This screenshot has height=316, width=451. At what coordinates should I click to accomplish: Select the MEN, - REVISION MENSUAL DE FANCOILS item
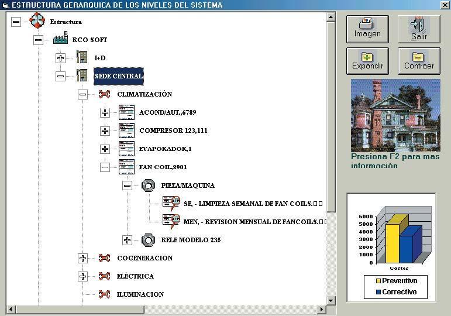coord(253,222)
